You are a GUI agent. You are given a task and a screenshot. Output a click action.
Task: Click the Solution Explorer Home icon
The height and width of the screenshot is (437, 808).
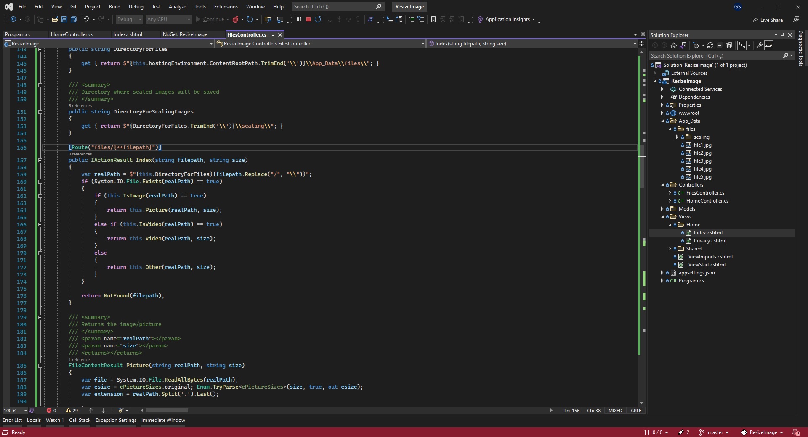(674, 45)
